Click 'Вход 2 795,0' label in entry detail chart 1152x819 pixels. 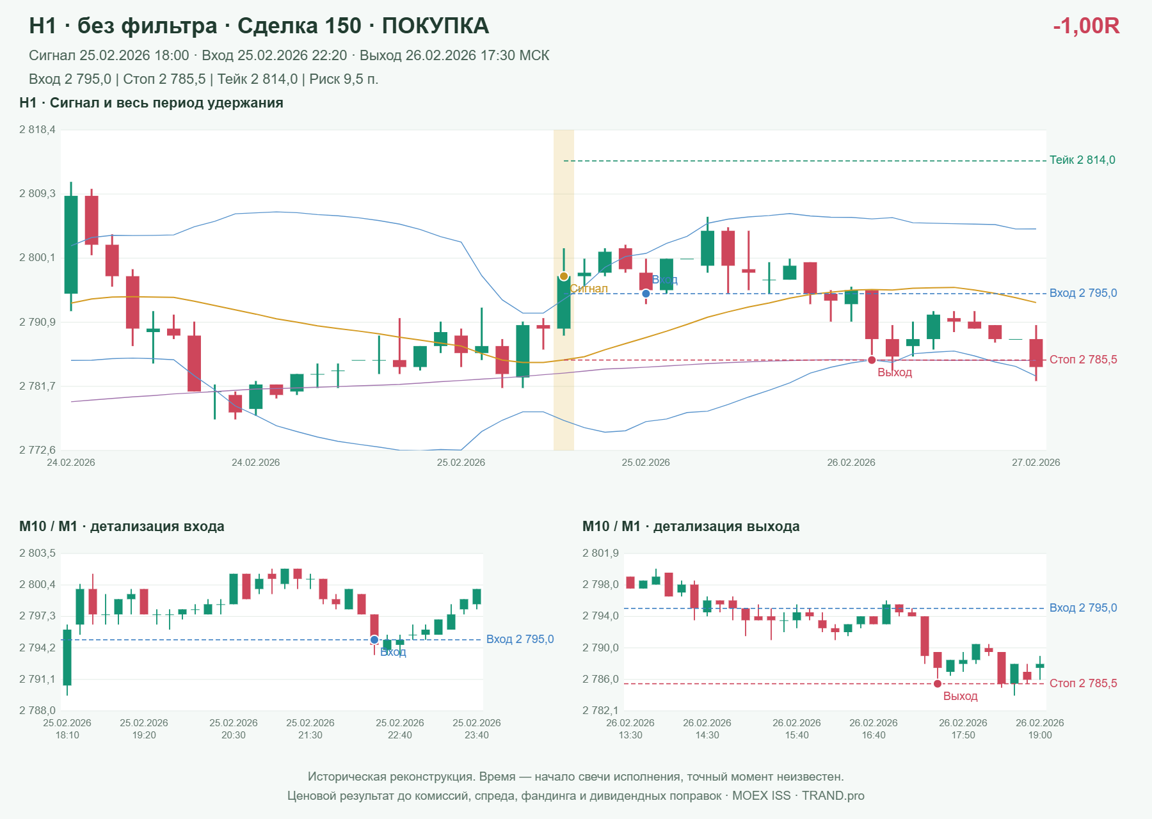click(x=520, y=639)
